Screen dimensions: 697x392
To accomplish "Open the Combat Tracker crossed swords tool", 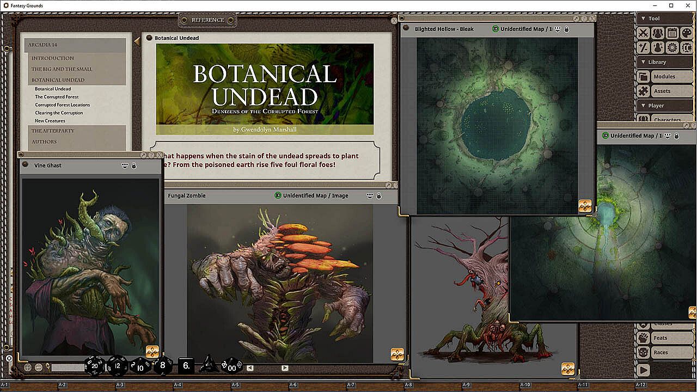I will point(644,33).
